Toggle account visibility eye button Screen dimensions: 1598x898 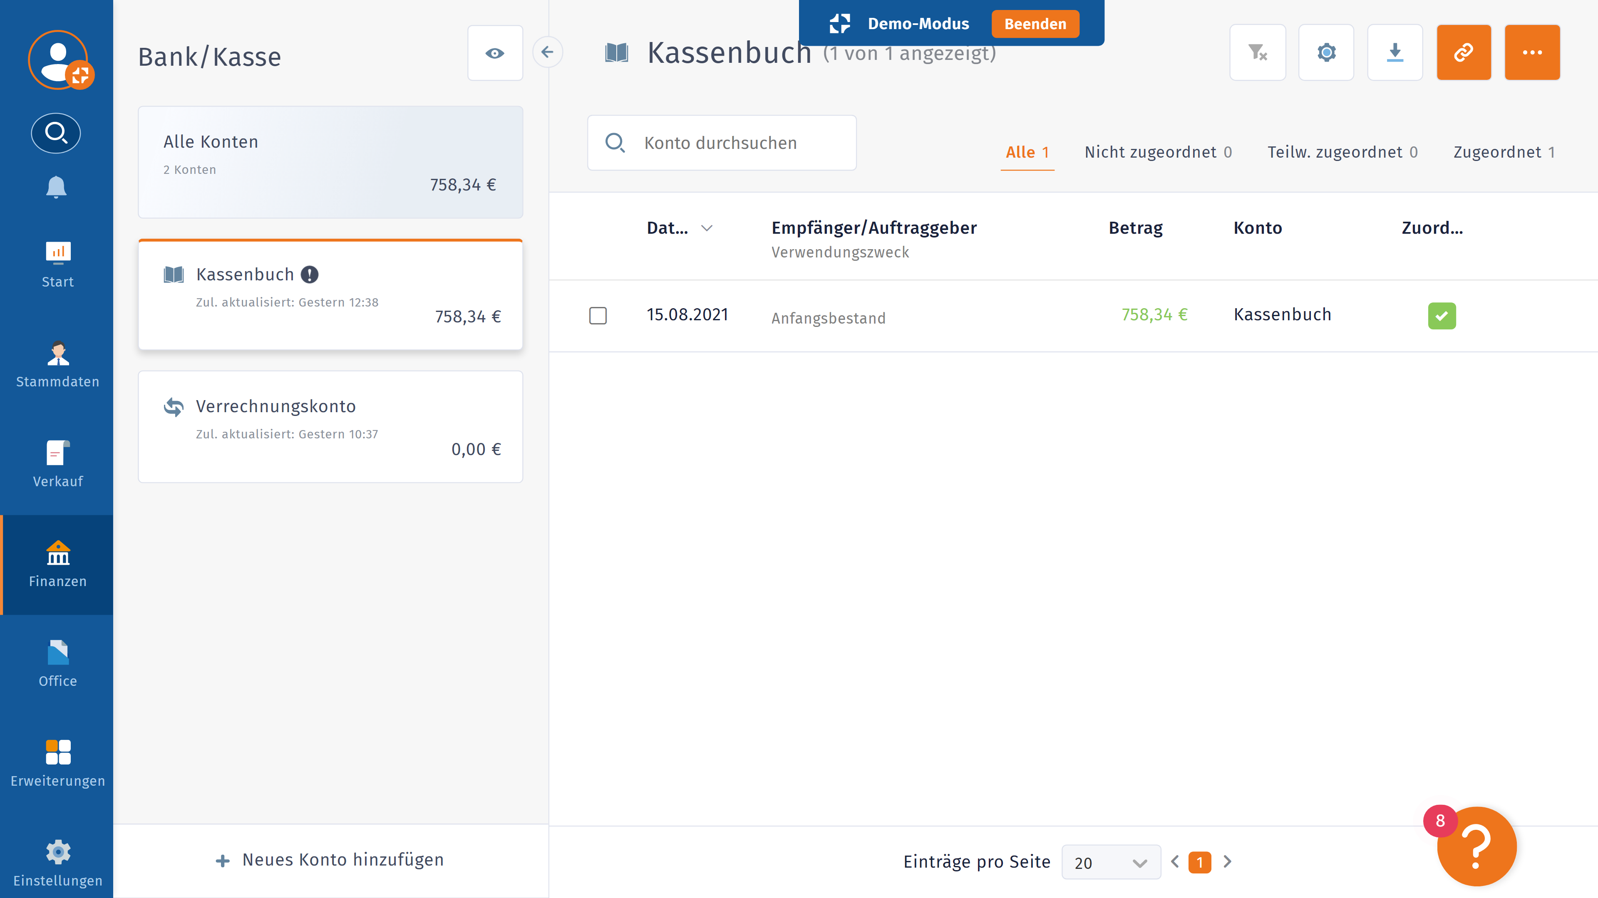click(494, 53)
